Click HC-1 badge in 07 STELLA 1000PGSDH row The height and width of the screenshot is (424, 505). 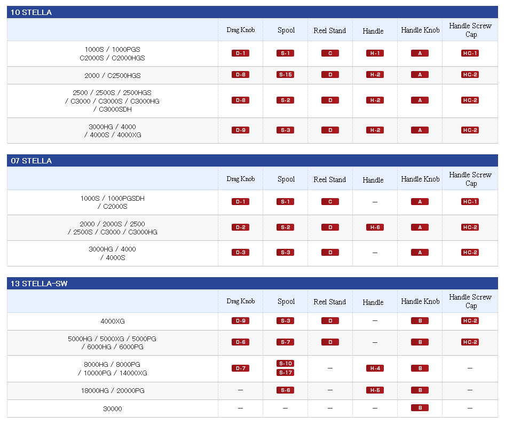470,202
